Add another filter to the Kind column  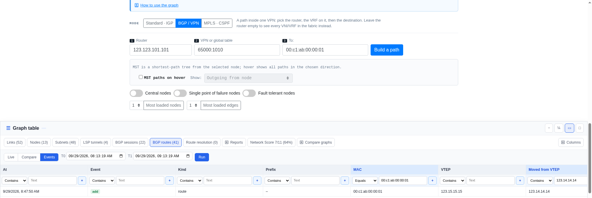[257, 181]
